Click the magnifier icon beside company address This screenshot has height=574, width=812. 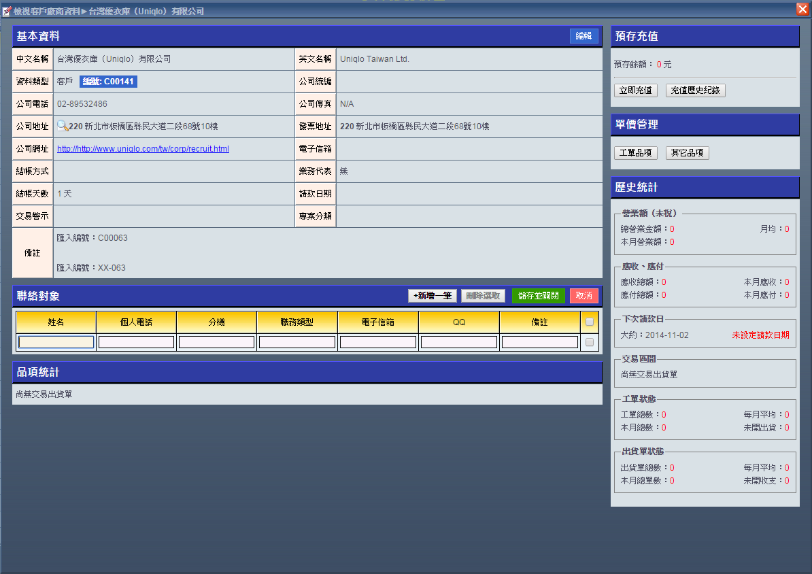point(62,126)
